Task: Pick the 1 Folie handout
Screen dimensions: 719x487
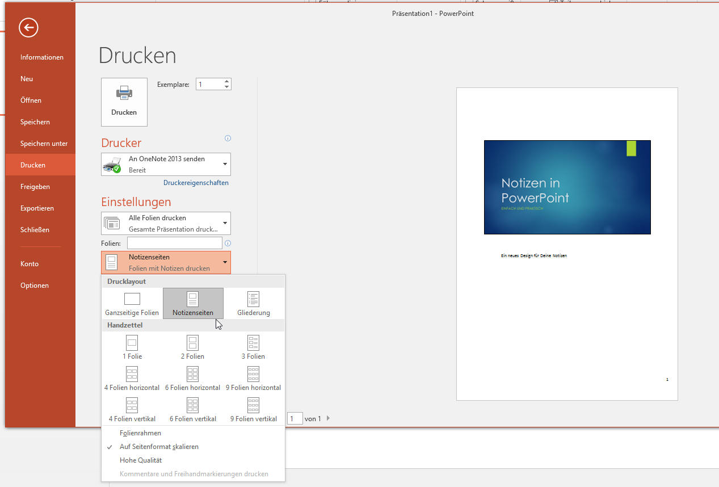Action: pyautogui.click(x=132, y=347)
